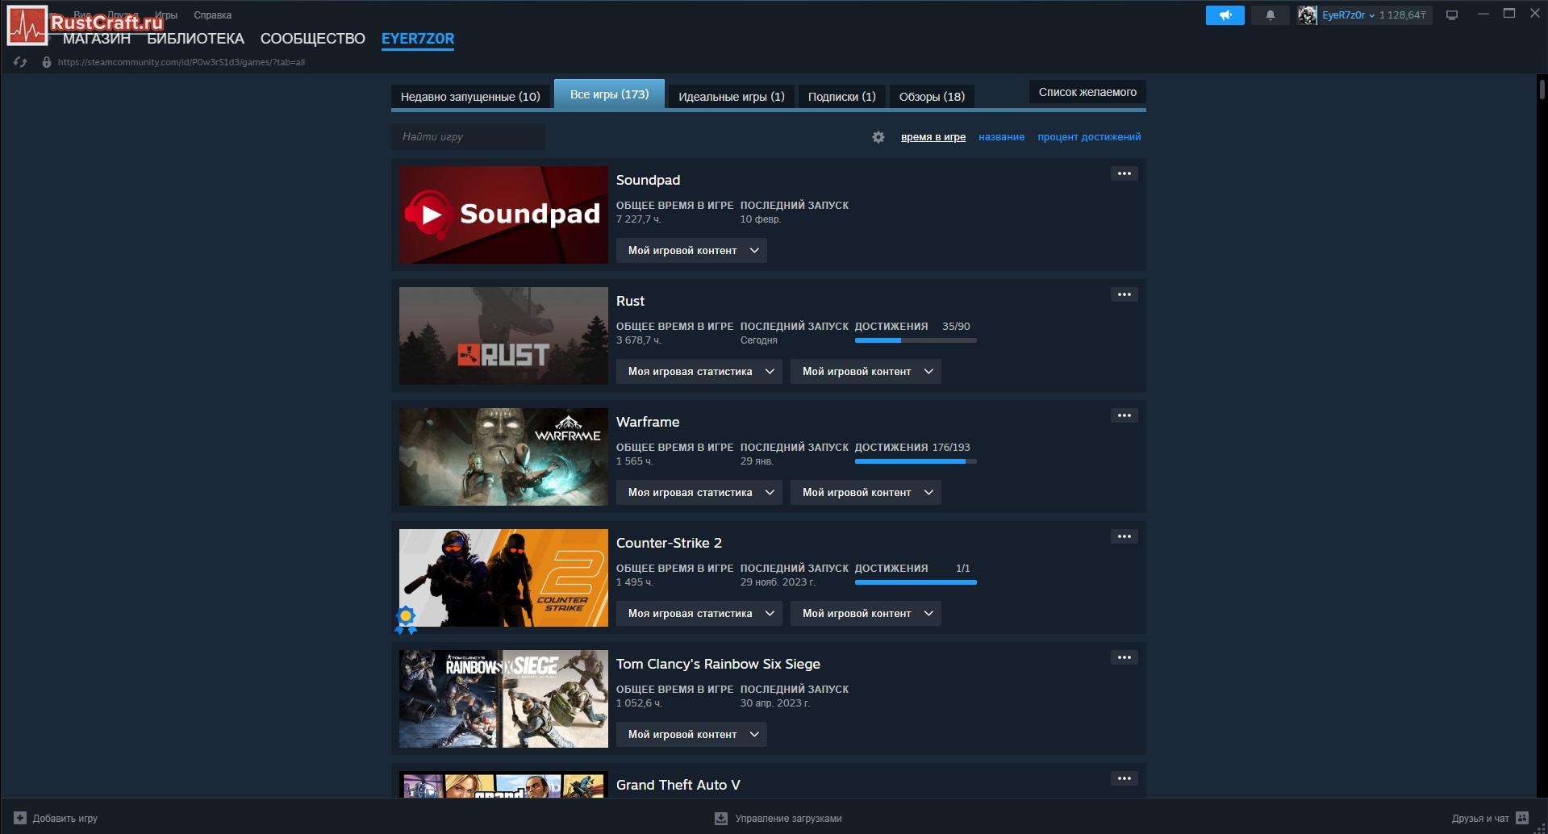Click Warframe achievements count 176/193
The width and height of the screenshot is (1548, 834).
click(x=951, y=448)
